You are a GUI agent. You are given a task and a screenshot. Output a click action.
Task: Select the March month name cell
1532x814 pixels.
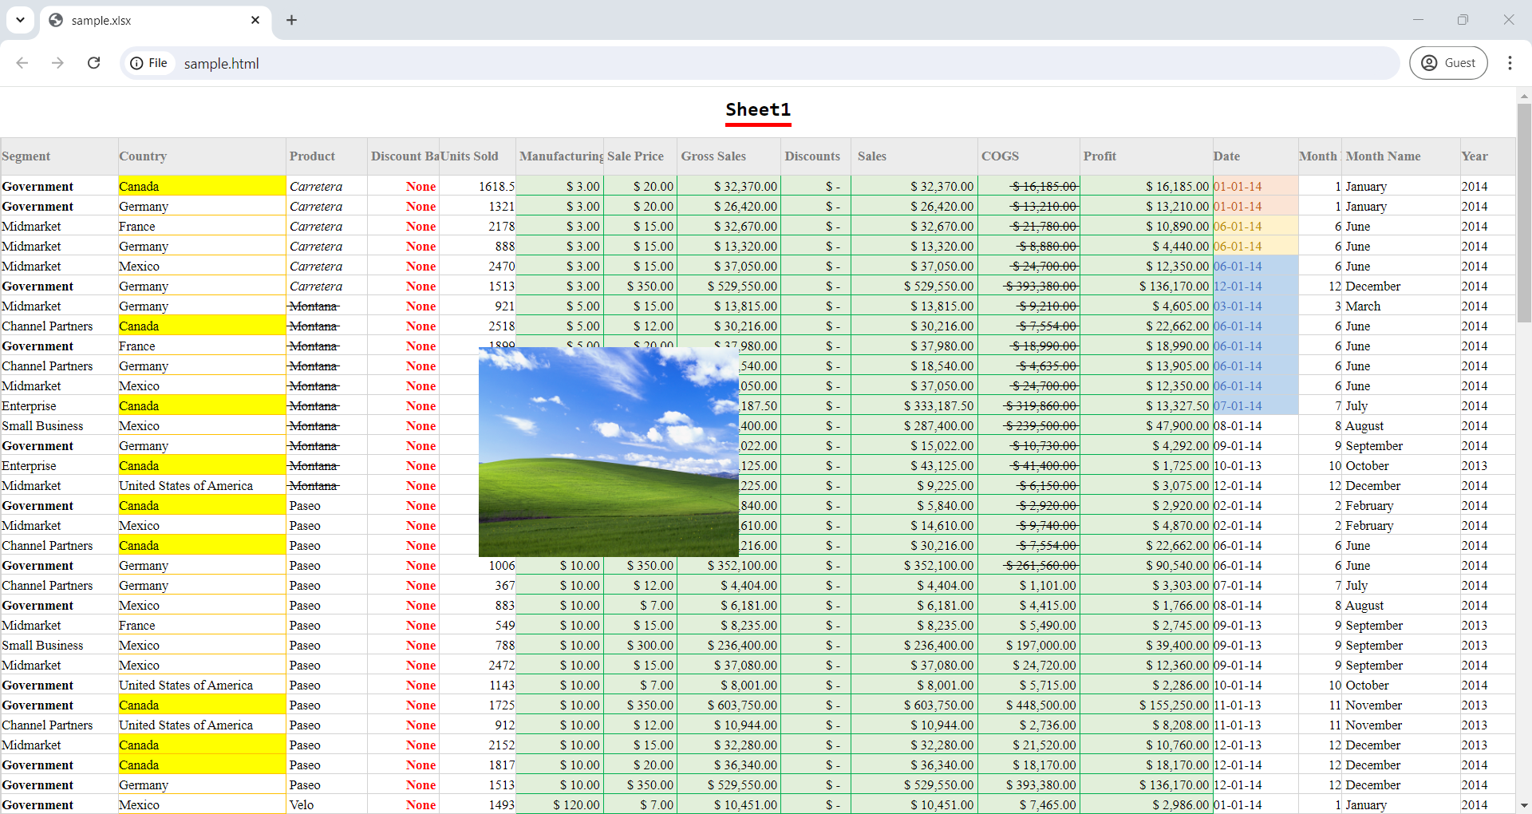pos(1400,306)
